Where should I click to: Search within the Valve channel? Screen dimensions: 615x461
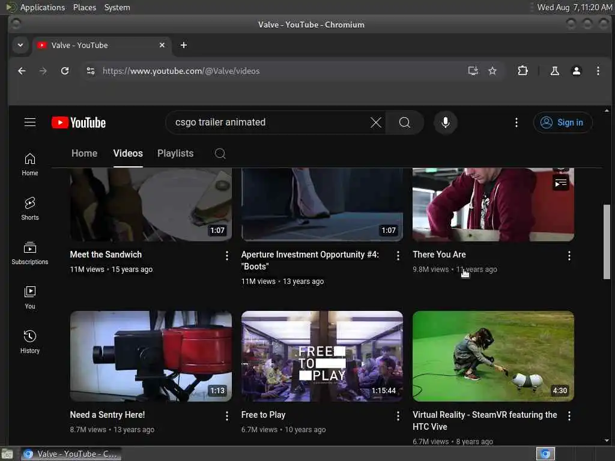point(220,153)
